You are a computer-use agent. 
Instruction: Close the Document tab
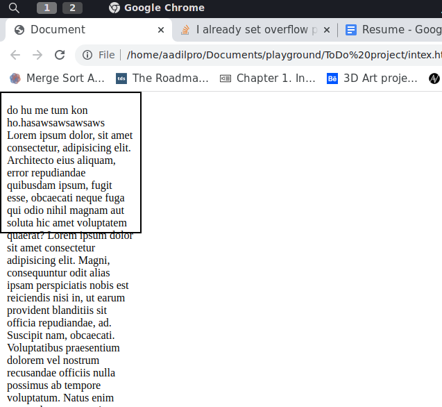tap(161, 30)
